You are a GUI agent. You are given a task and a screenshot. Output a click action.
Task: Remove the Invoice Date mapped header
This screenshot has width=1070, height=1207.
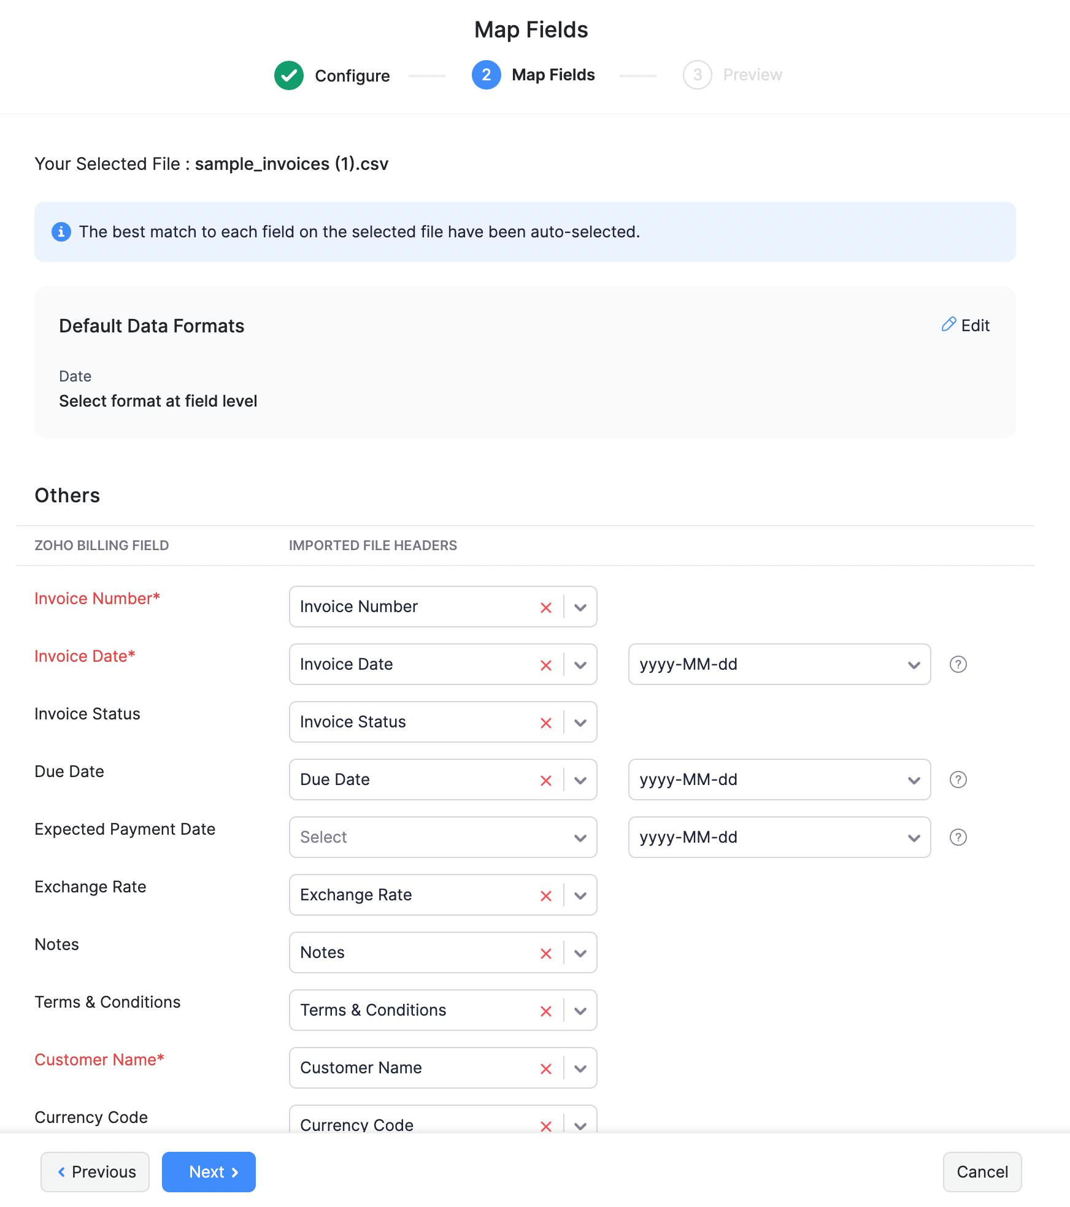pyautogui.click(x=545, y=665)
